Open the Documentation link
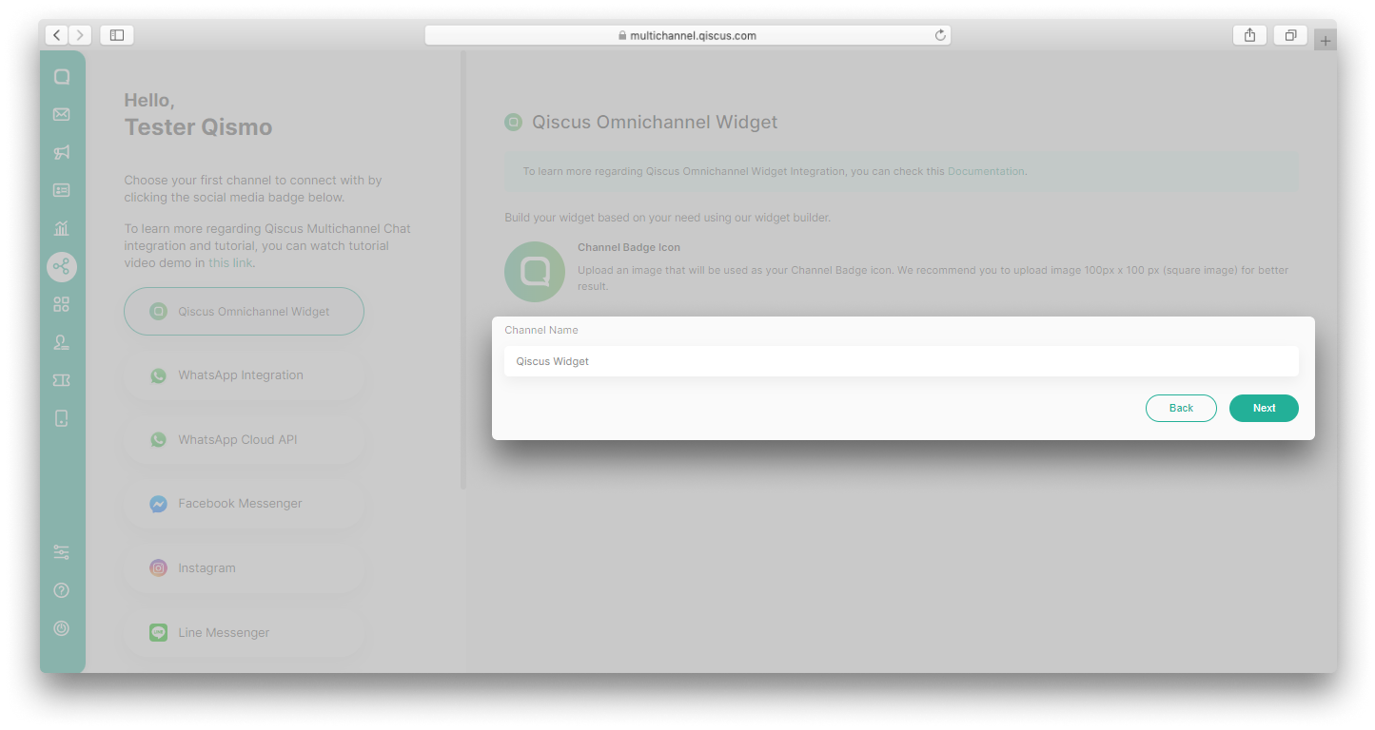The image size is (1375, 730). [986, 171]
